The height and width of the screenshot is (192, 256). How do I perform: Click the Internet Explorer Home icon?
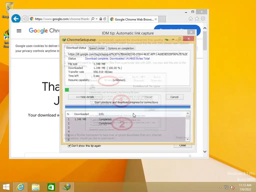pos(190,18)
